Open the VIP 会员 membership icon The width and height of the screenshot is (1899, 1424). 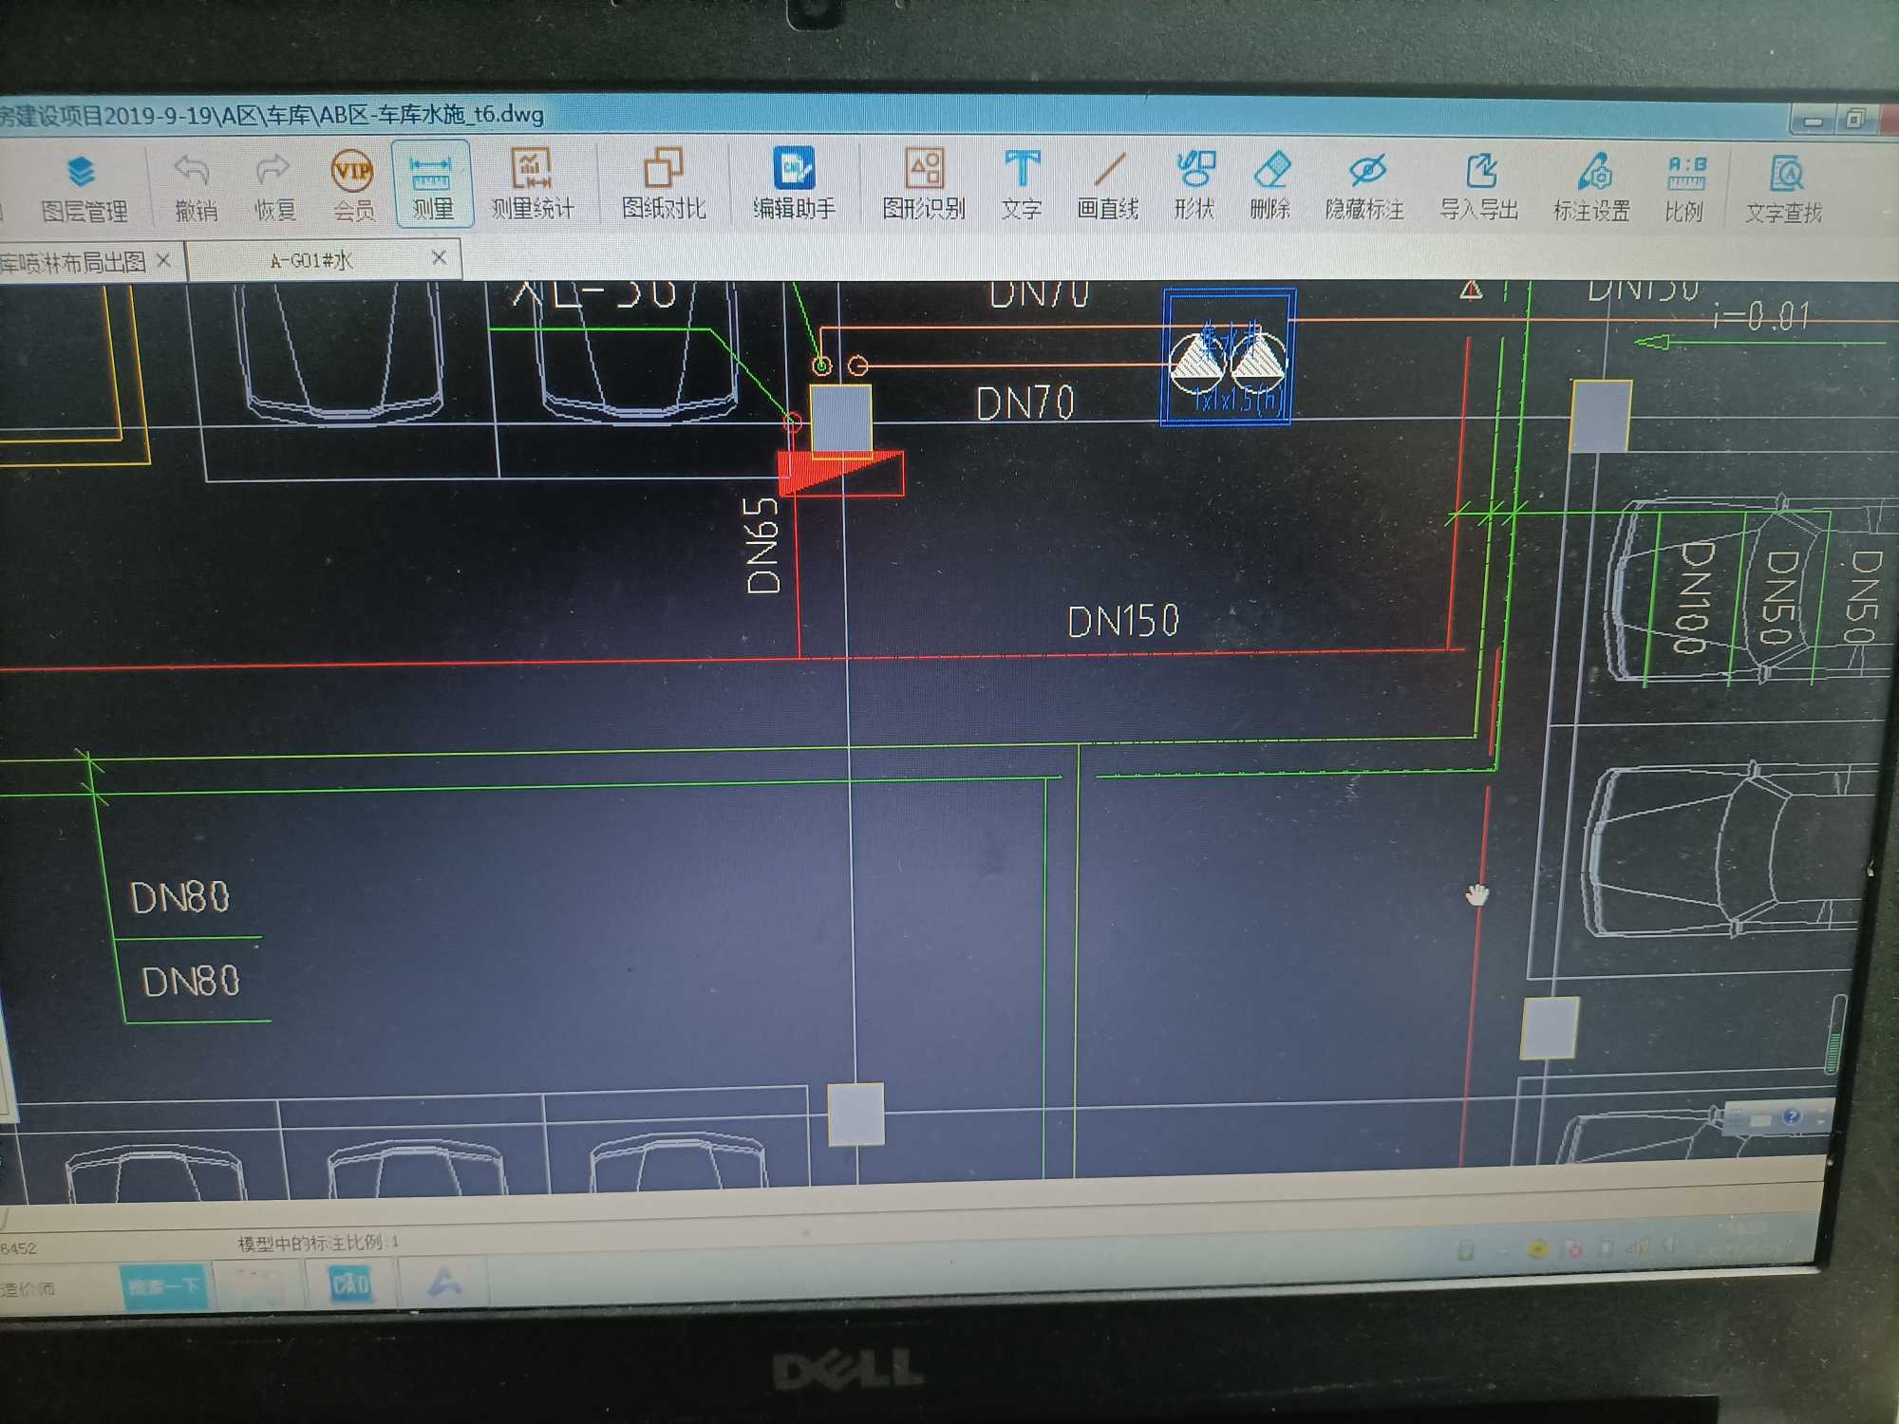click(352, 186)
